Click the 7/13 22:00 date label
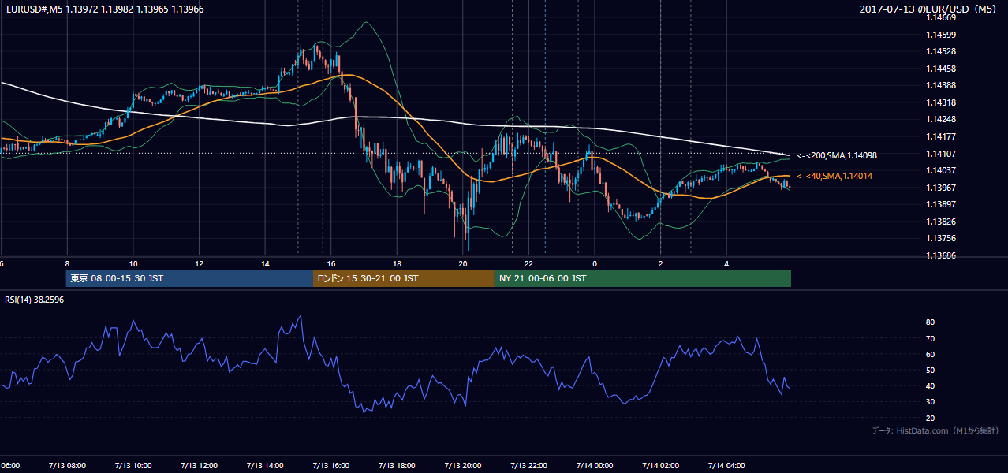The image size is (1008, 473). coord(528,465)
